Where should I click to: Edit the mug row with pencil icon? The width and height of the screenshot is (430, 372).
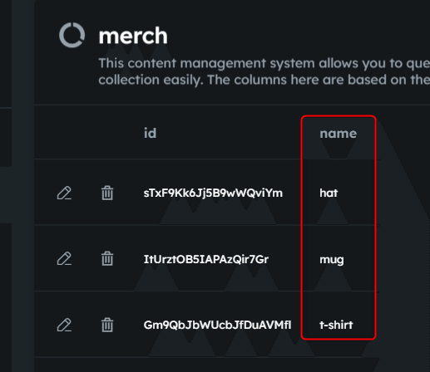[64, 259]
